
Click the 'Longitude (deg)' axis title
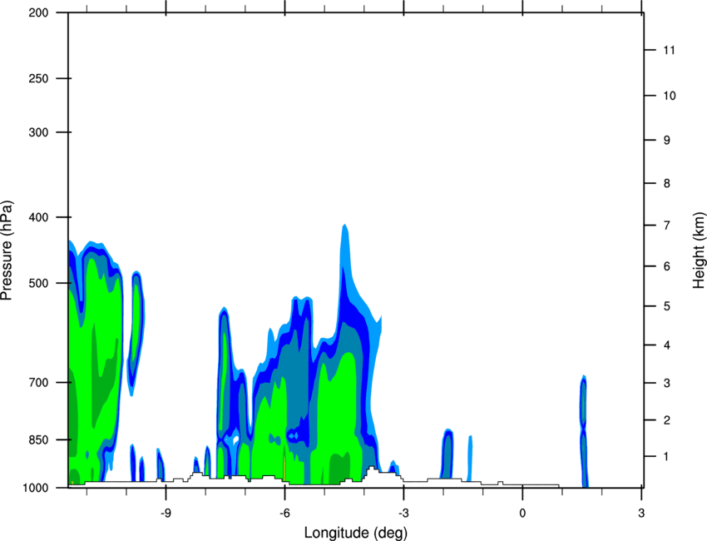click(x=356, y=533)
